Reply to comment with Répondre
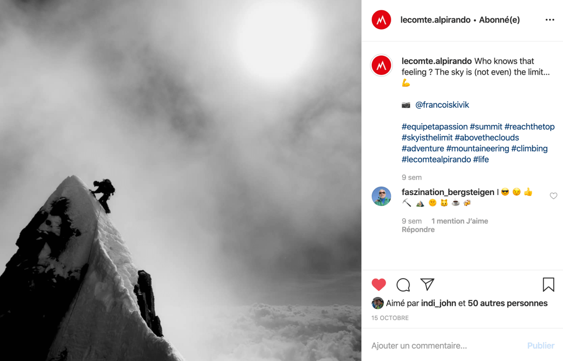This screenshot has height=361, width=563. click(418, 229)
